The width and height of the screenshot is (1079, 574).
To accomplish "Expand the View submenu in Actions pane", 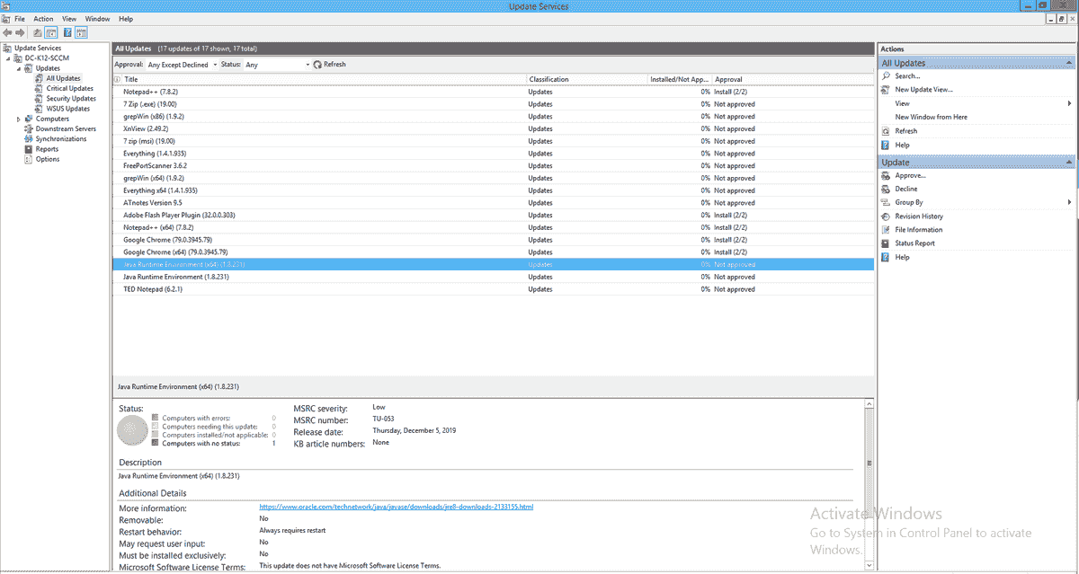I will [1069, 103].
